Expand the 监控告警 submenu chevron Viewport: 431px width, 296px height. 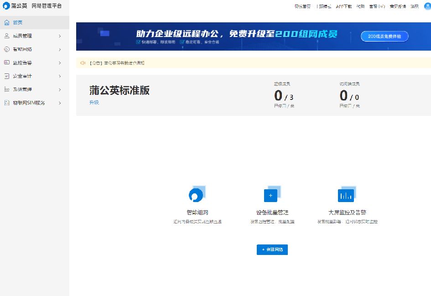tap(60, 63)
